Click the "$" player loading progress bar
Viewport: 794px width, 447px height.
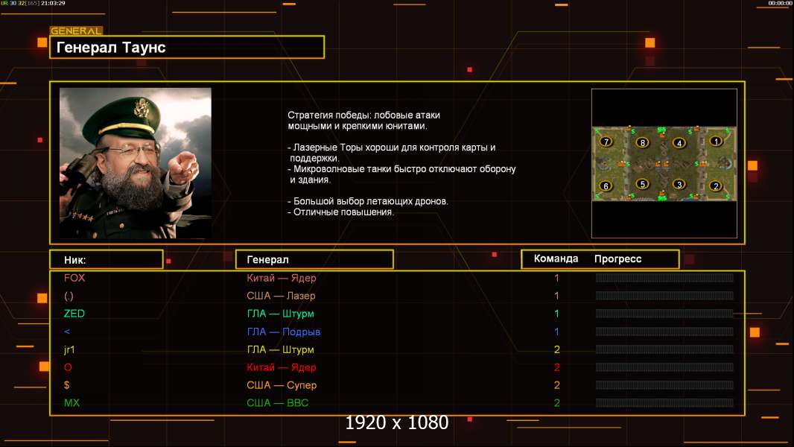(x=664, y=385)
